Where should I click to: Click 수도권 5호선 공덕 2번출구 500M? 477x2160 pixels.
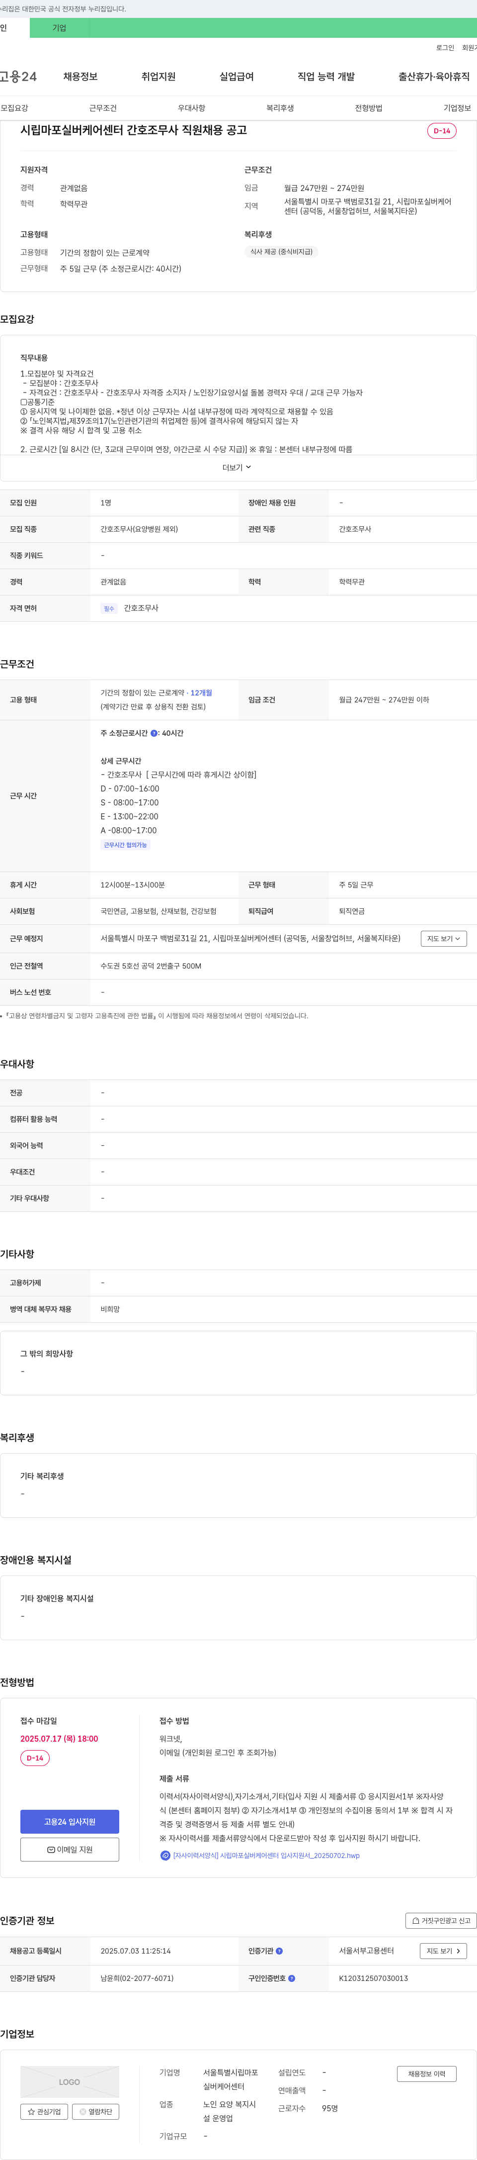tap(151, 966)
